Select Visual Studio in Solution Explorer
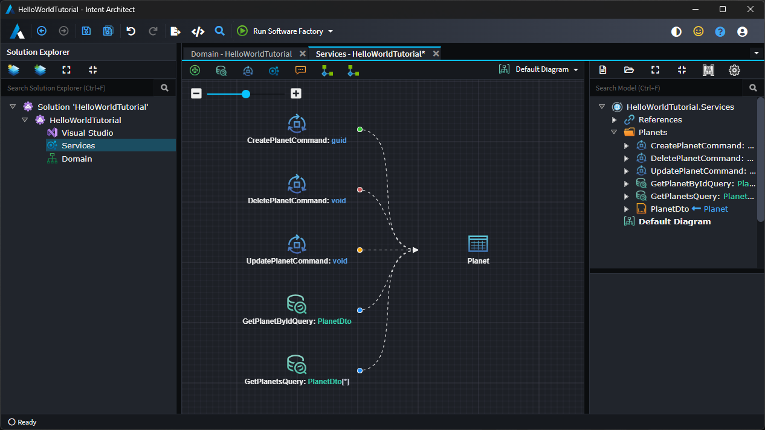The image size is (765, 430). [x=87, y=133]
